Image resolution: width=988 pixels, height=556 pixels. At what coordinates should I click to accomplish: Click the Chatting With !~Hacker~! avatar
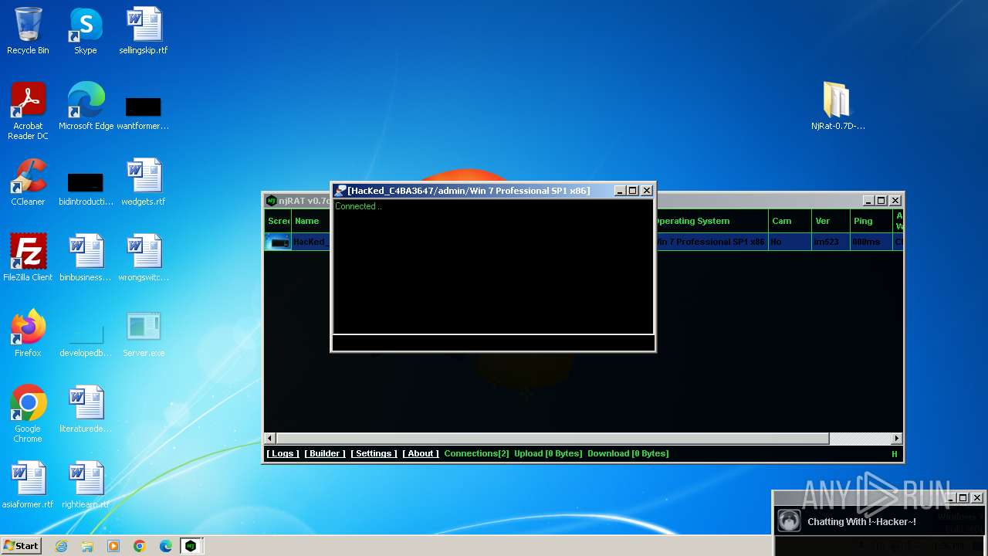coord(789,521)
